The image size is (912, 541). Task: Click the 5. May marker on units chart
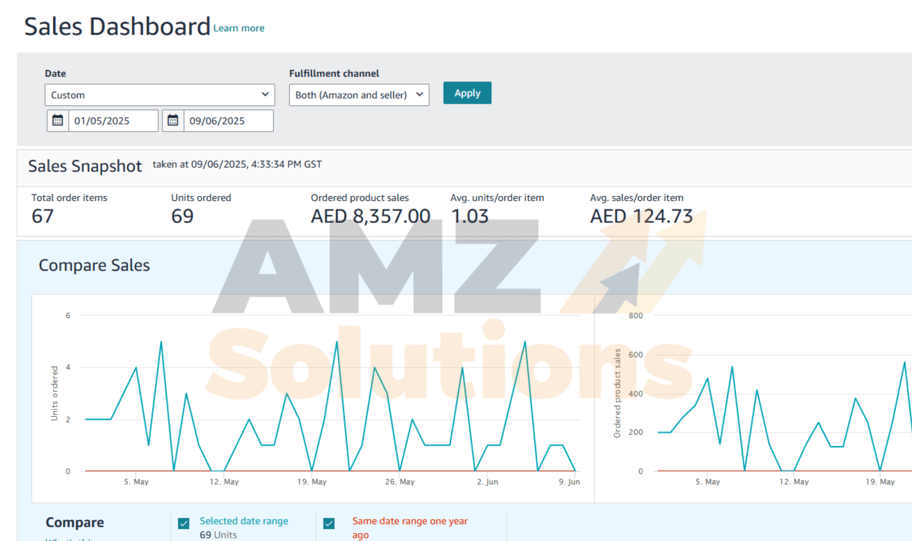136,481
